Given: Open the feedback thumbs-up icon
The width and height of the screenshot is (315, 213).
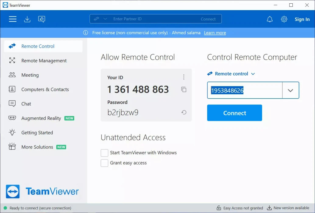Looking at the screenshot, I should pos(42,19).
